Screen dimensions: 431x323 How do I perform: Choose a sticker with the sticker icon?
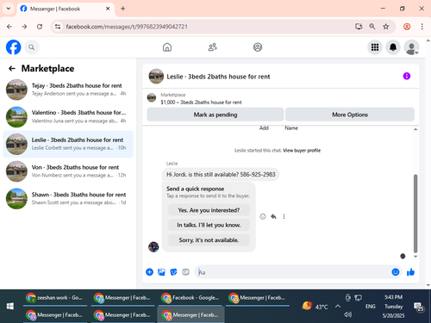(x=173, y=272)
